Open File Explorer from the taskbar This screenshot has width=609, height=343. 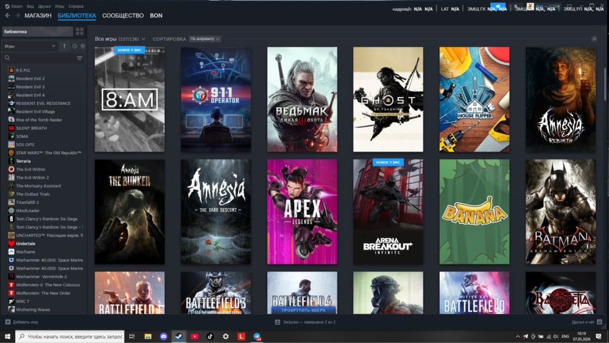coord(147,336)
